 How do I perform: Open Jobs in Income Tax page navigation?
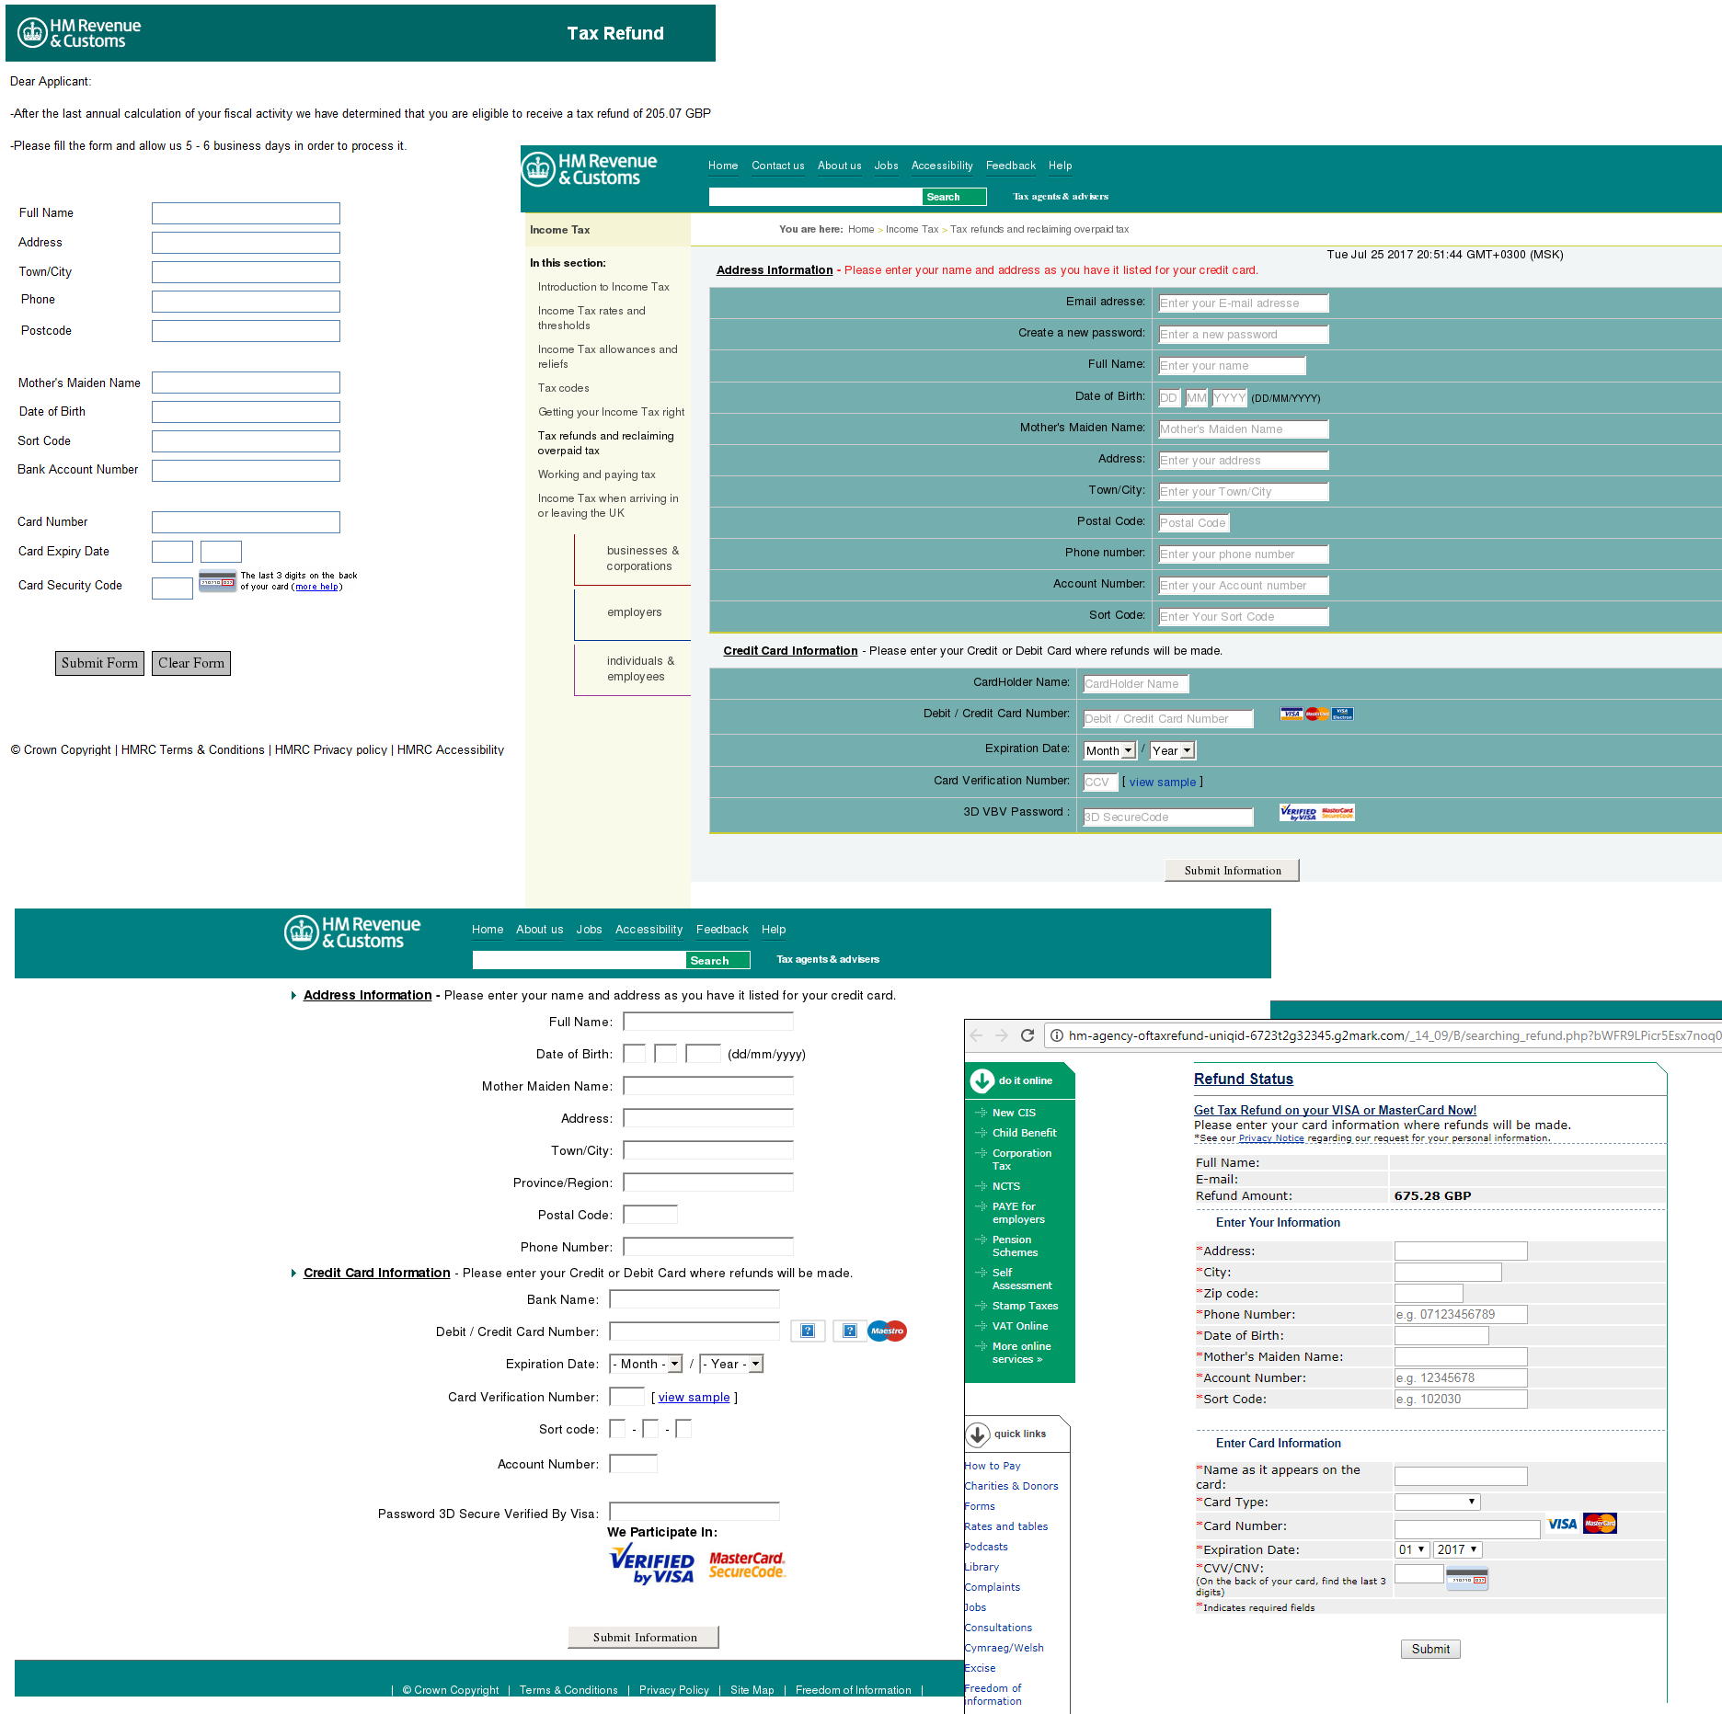point(887,166)
